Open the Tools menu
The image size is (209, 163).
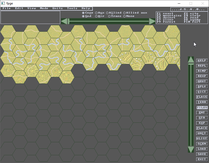click(72, 8)
